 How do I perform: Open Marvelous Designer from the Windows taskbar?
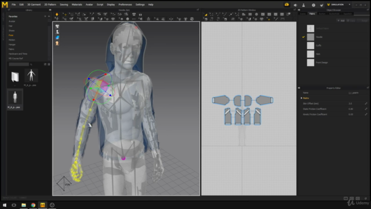click(42, 205)
